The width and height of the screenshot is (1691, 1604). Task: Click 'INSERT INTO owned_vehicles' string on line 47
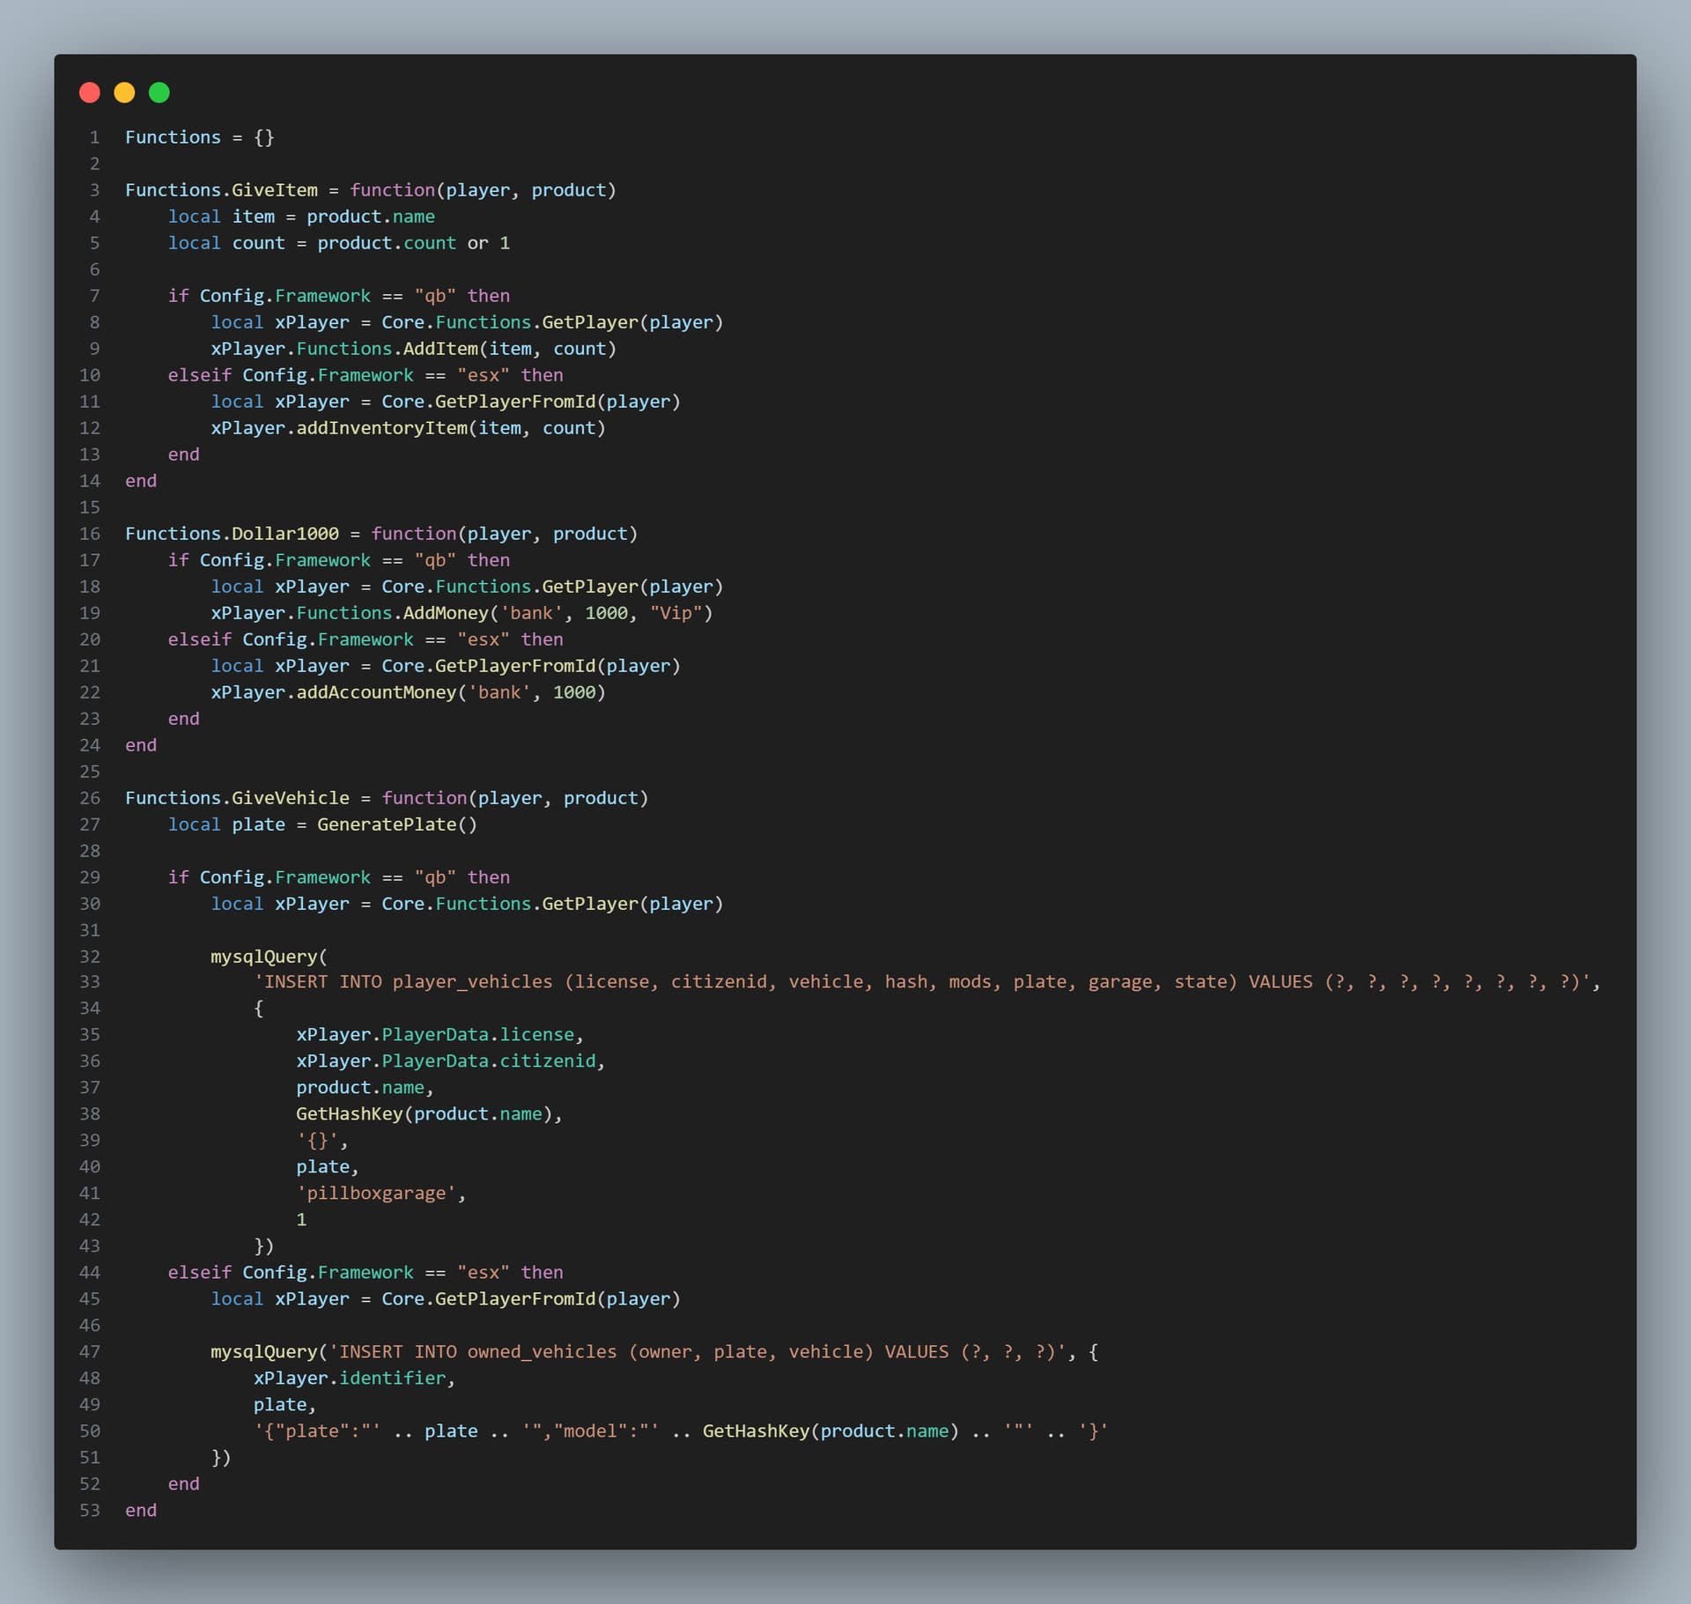pos(477,1352)
